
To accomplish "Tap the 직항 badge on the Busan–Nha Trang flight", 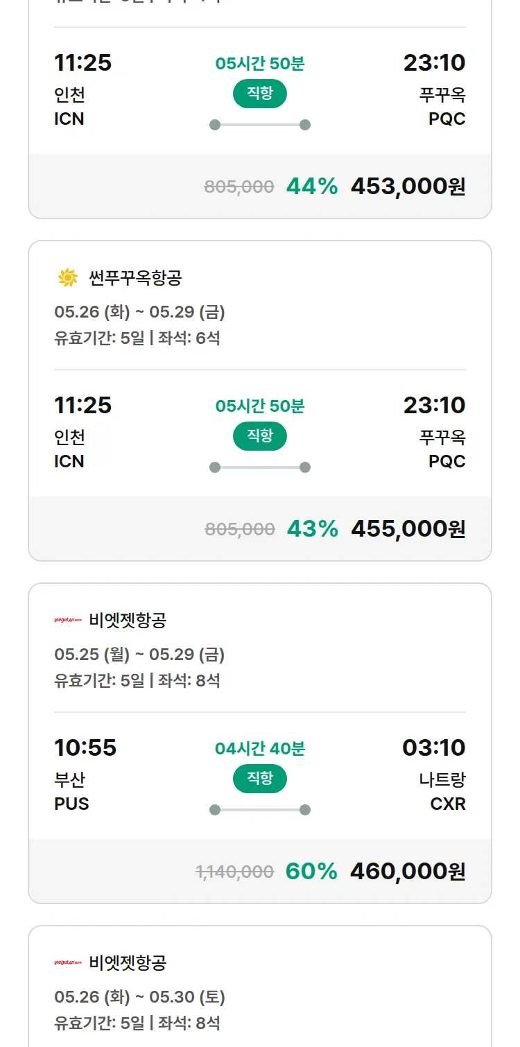I will point(260,779).
